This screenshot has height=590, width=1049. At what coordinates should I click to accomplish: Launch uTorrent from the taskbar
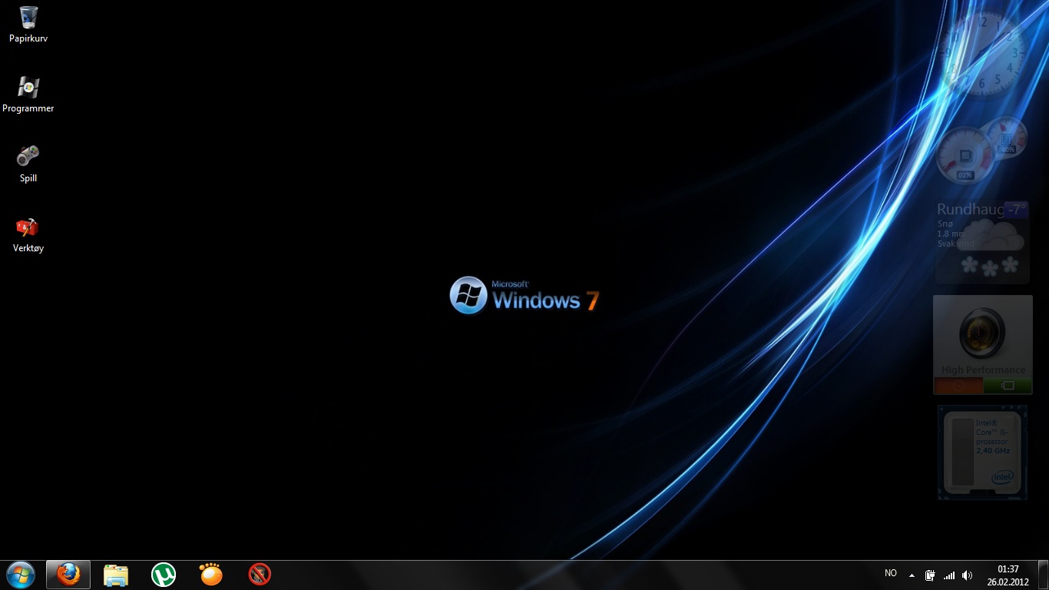(x=164, y=575)
